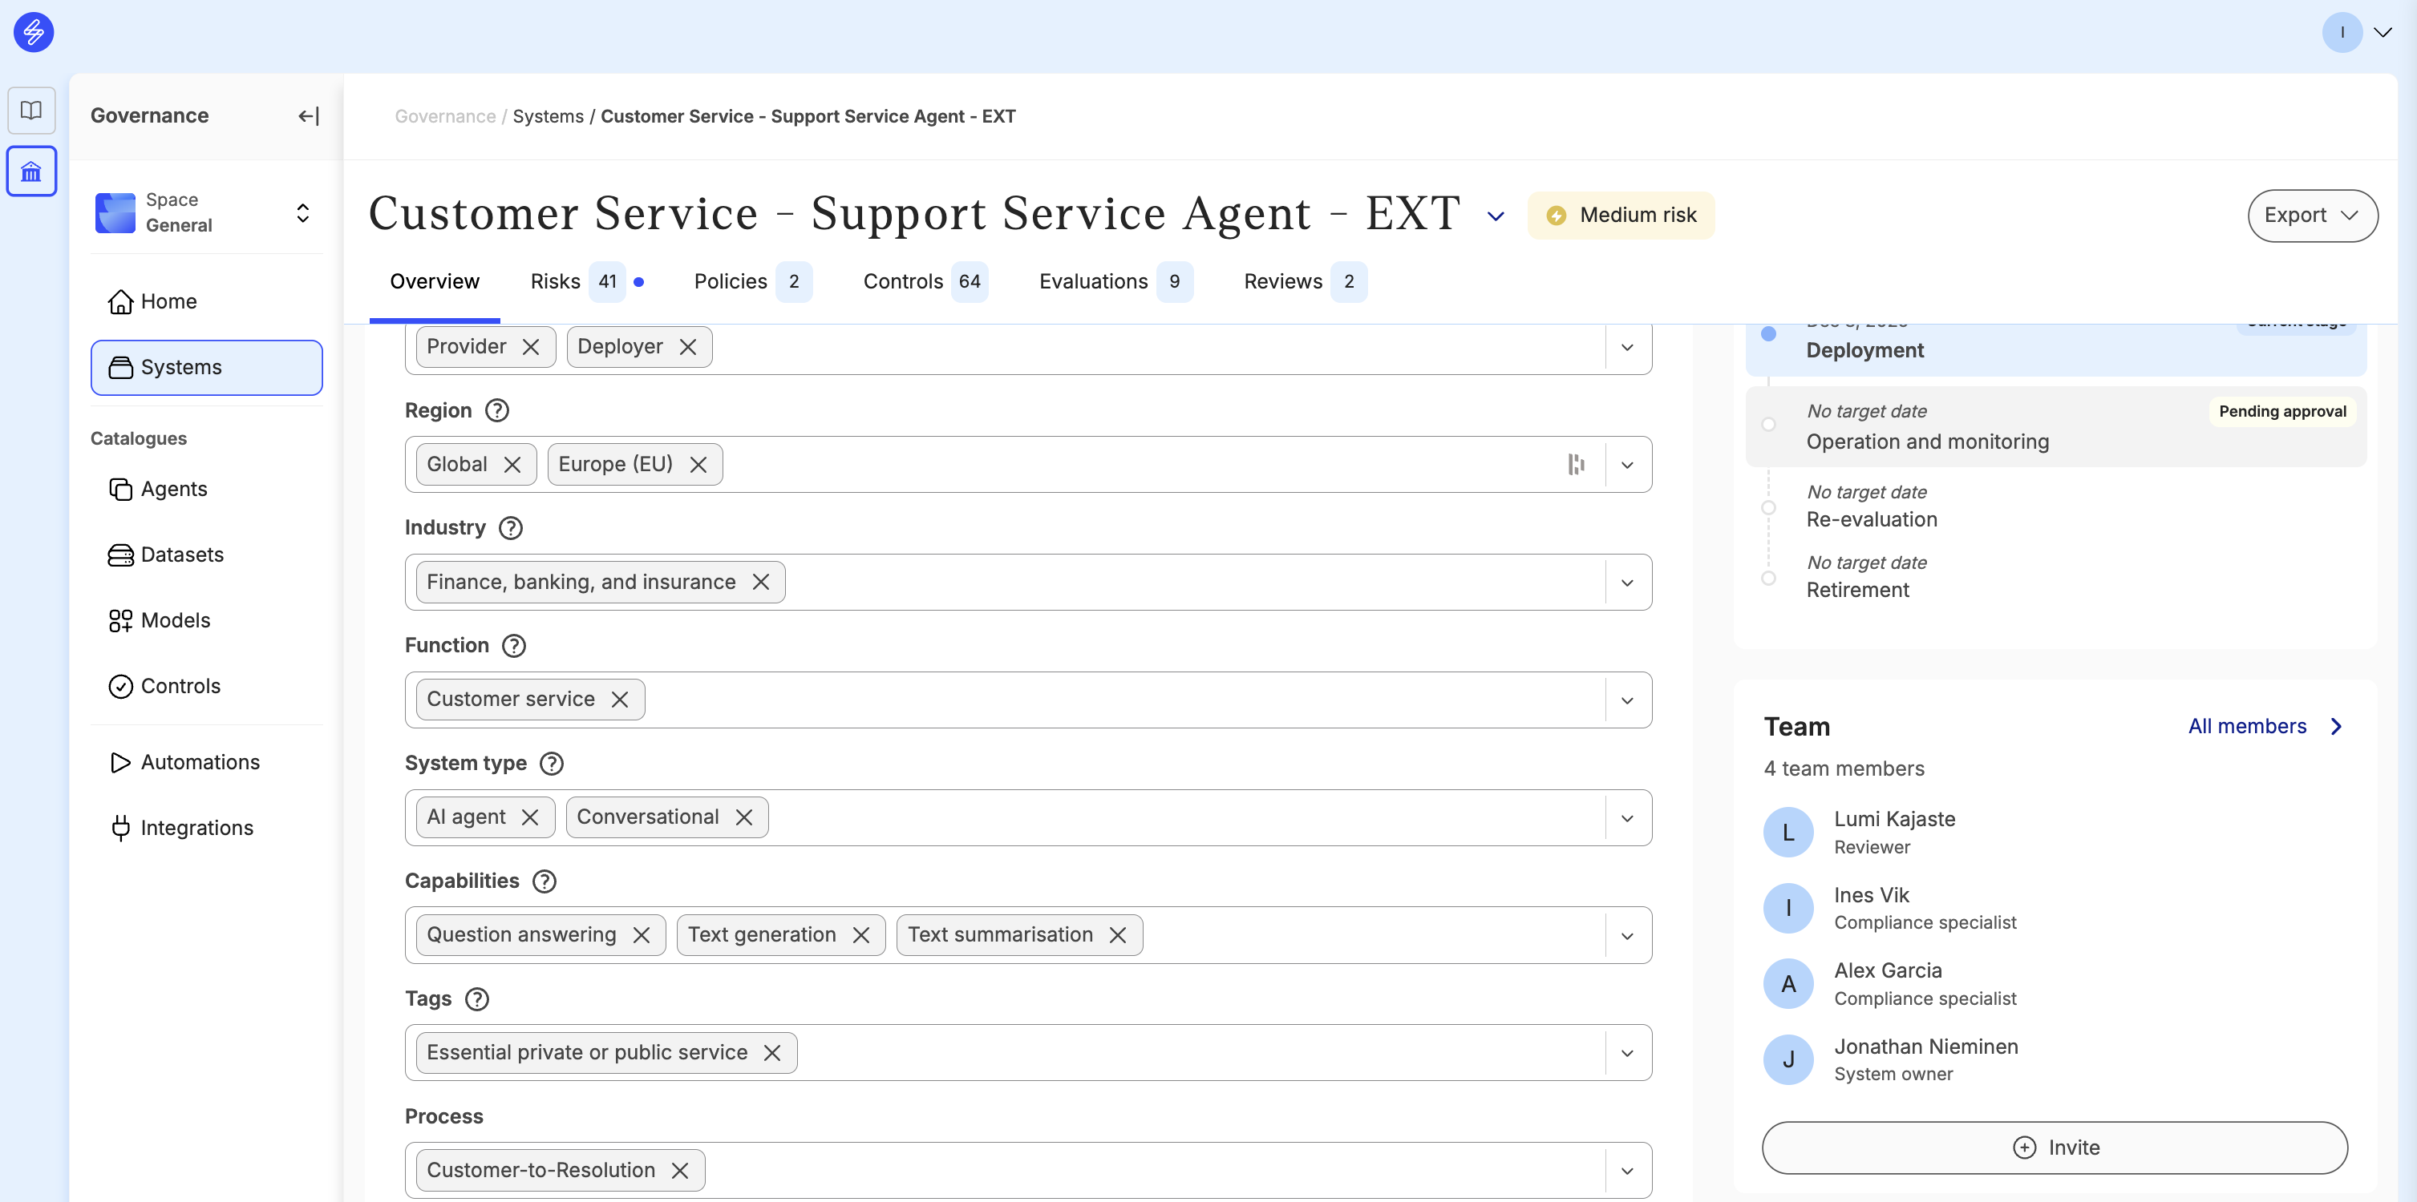Remove the Text generation chip

coord(861,936)
